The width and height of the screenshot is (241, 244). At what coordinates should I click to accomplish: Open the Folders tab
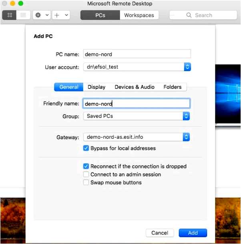[x=173, y=87]
